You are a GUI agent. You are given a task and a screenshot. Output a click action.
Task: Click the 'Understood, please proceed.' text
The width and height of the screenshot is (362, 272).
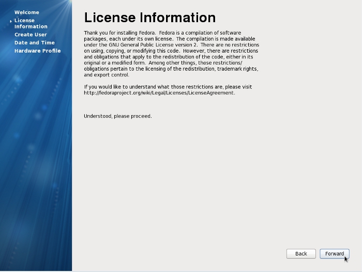tap(118, 116)
